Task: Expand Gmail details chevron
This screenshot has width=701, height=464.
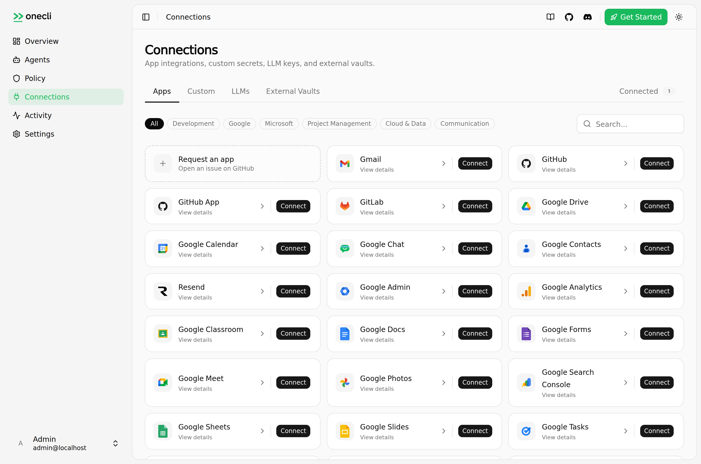Action: [444, 163]
